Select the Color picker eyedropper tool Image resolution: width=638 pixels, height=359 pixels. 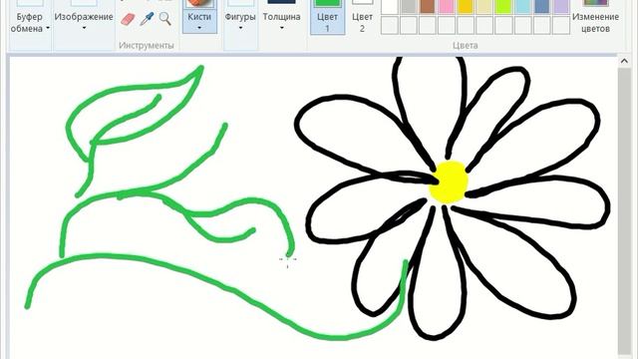[x=147, y=19]
